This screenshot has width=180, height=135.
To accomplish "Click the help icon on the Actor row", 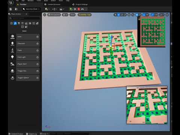I will tap(37, 37).
